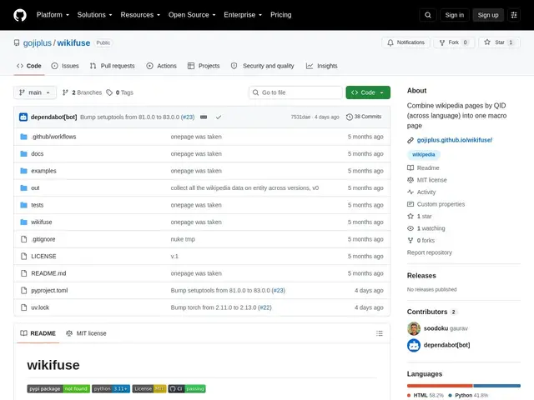View 0 forks link in About
Screen dimensions: 534x400
click(x=421, y=241)
